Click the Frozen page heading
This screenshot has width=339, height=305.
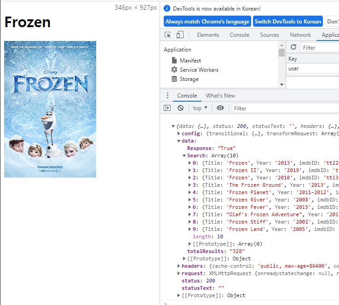(28, 22)
